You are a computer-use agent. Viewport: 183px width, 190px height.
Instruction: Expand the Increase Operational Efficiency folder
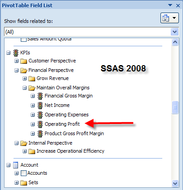24,151
